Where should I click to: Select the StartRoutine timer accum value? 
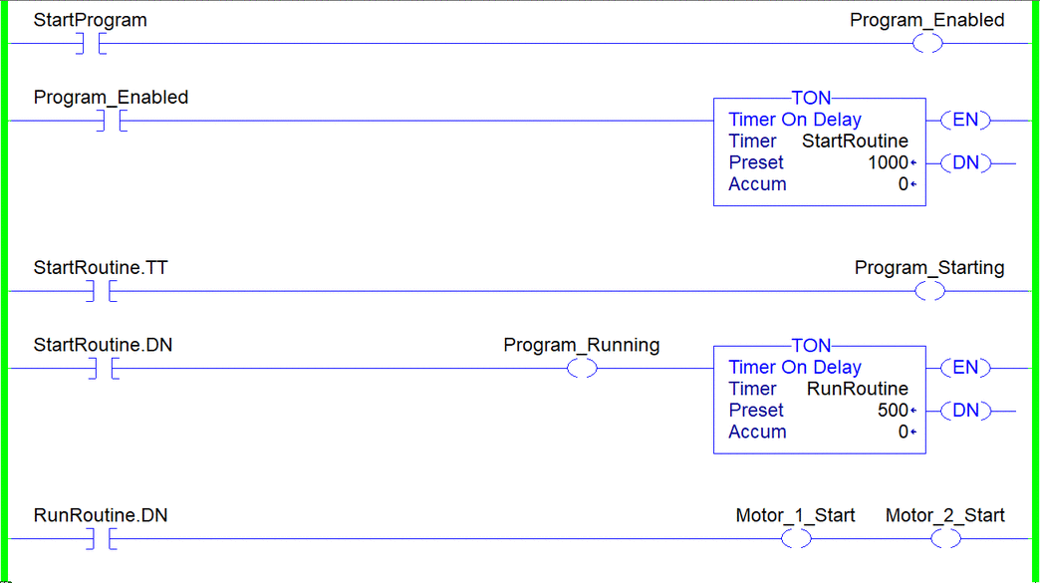pyautogui.click(x=903, y=184)
